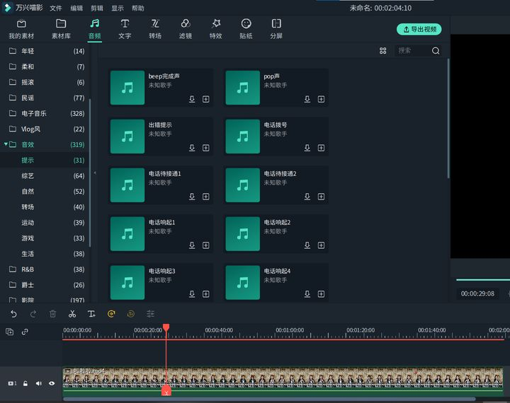
Task: Download the beep完成声 sound
Action: pos(192,99)
